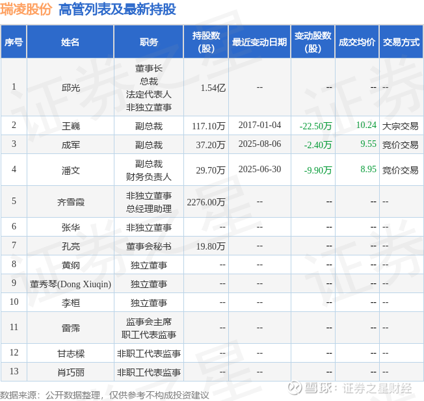Image resolution: width=424 pixels, height=401 pixels.
Task: Click the position 财务负责人
Action: [149, 177]
